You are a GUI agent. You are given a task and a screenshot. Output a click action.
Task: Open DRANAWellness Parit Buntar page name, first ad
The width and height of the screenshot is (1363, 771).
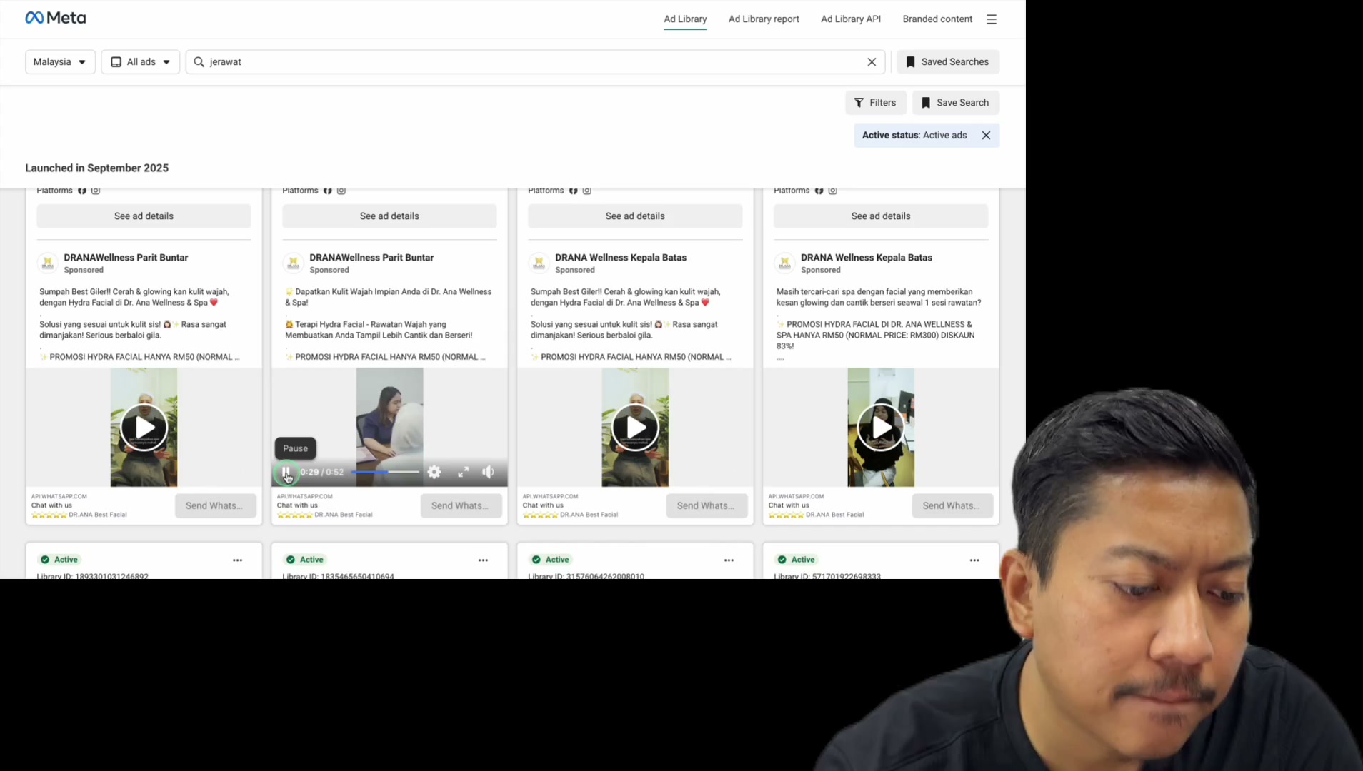pos(126,258)
